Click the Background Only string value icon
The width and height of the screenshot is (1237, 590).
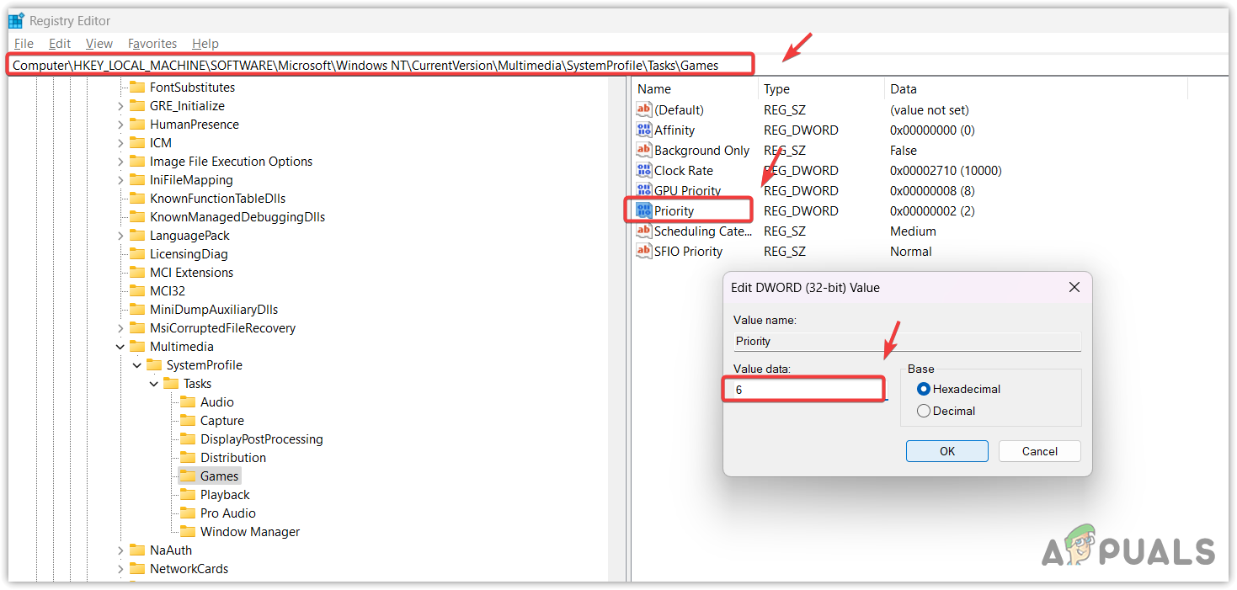coord(644,150)
